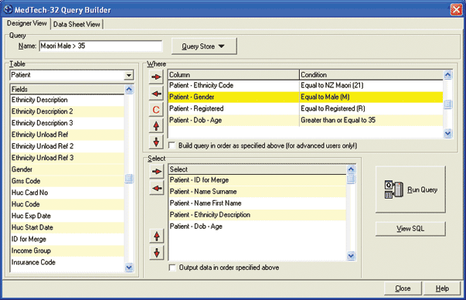This screenshot has height=300, width=466.
Task: Move Select item up with up arrow
Action: (x=157, y=237)
